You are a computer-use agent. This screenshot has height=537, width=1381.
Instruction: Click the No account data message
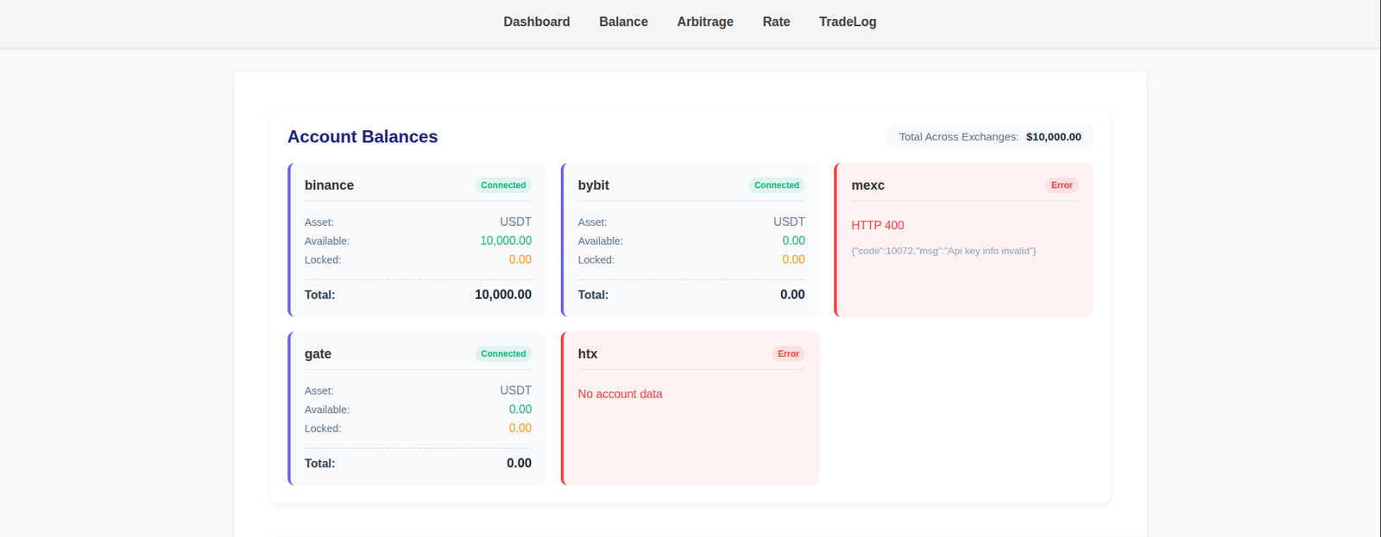620,394
